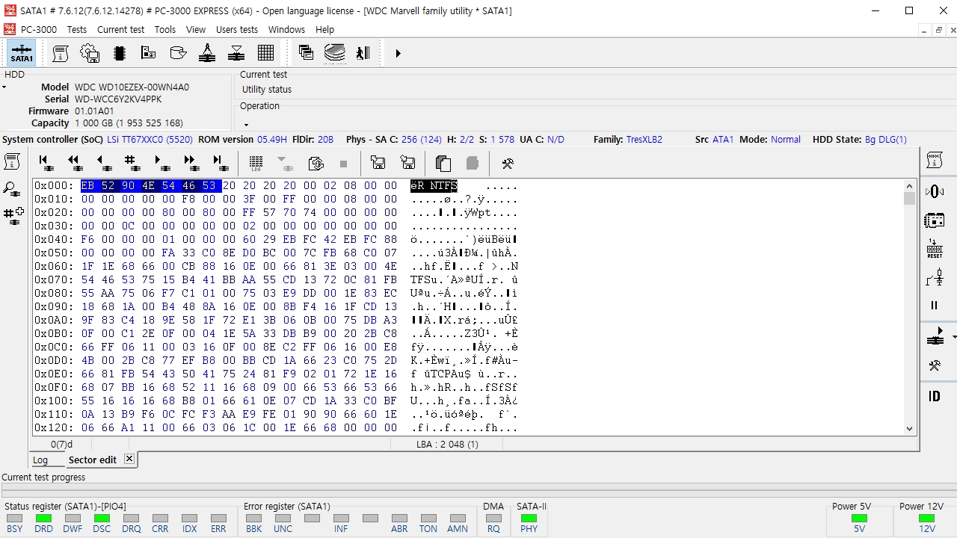Open the View menu

tap(196, 29)
